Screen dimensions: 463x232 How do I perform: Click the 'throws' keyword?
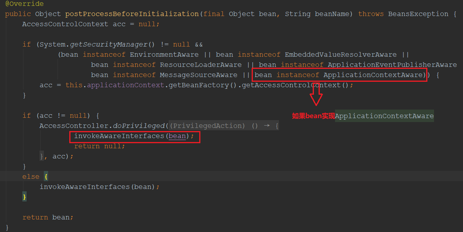point(371,14)
